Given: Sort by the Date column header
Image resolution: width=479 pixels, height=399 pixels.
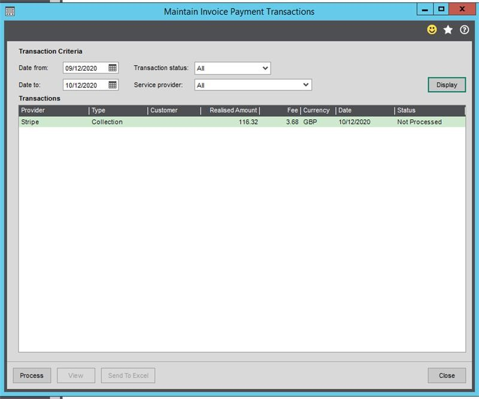Looking at the screenshot, I should [365, 110].
